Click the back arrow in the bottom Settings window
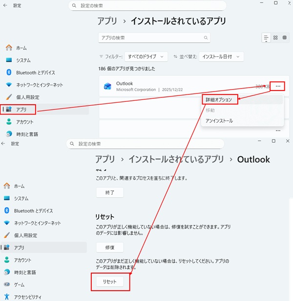 pos(3,143)
